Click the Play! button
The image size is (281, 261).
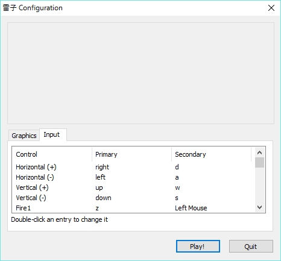point(198,247)
